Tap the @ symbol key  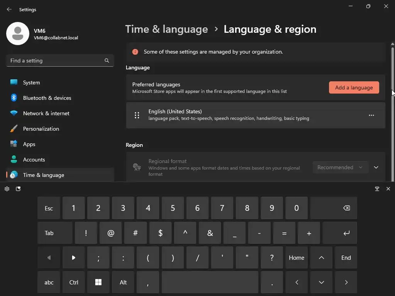(x=111, y=233)
